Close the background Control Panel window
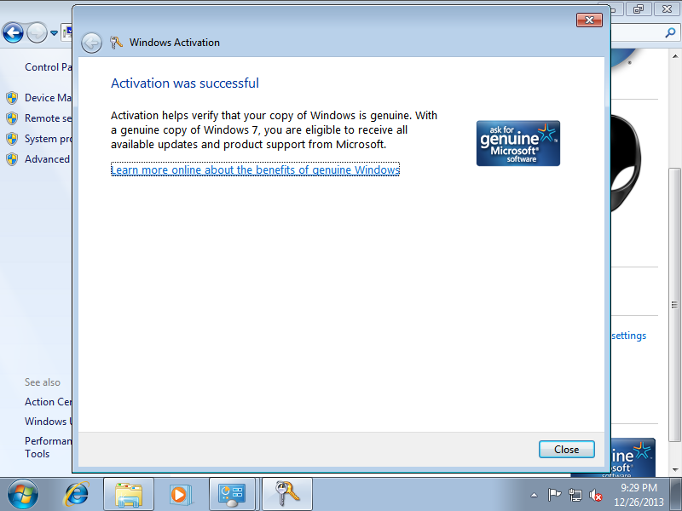Viewport: 682px width, 511px height. pos(667,9)
